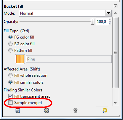Click scrollbar down arrow in panel
Screen dimensions: 123x120
[115, 103]
